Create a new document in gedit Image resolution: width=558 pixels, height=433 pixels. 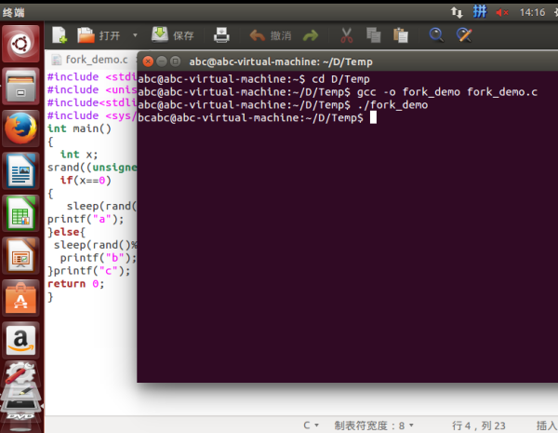[60, 35]
